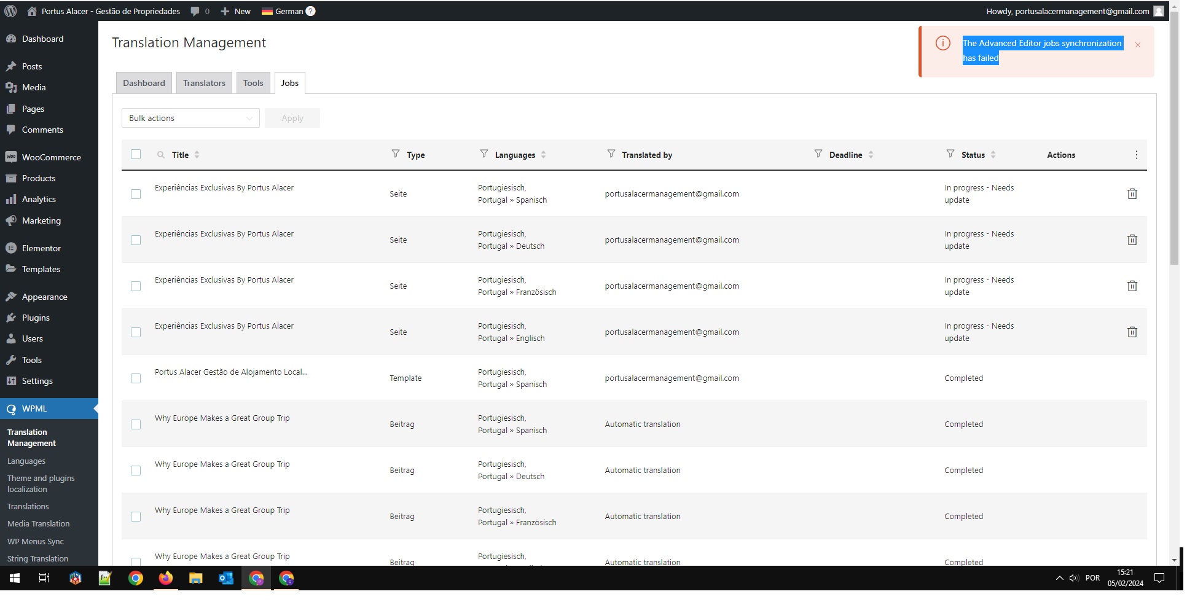Screen dimensions: 1187x602
Task: Open the notifications center in system tray
Action: pyautogui.click(x=1159, y=578)
